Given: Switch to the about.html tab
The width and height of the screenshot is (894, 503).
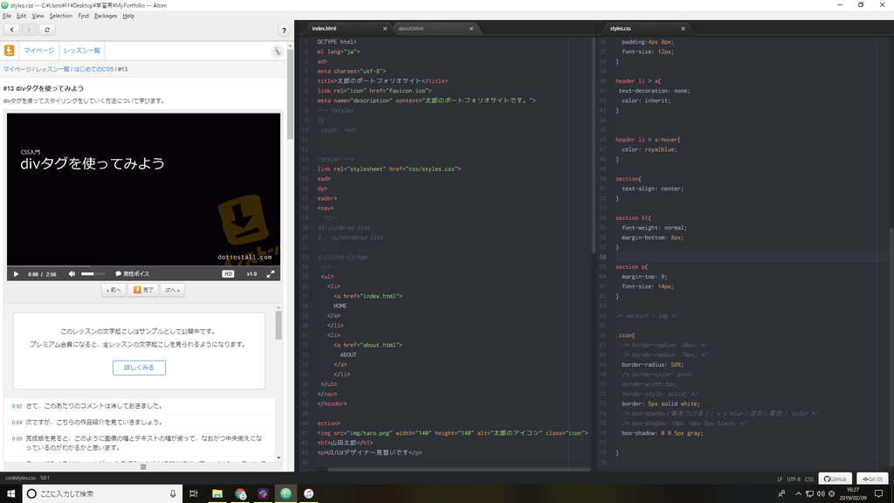Looking at the screenshot, I should click(x=410, y=29).
